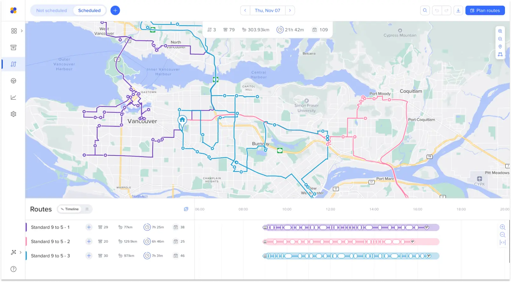Open the Thu, Nov 07 date picker
Screen dimensions: 511x282
[268, 10]
